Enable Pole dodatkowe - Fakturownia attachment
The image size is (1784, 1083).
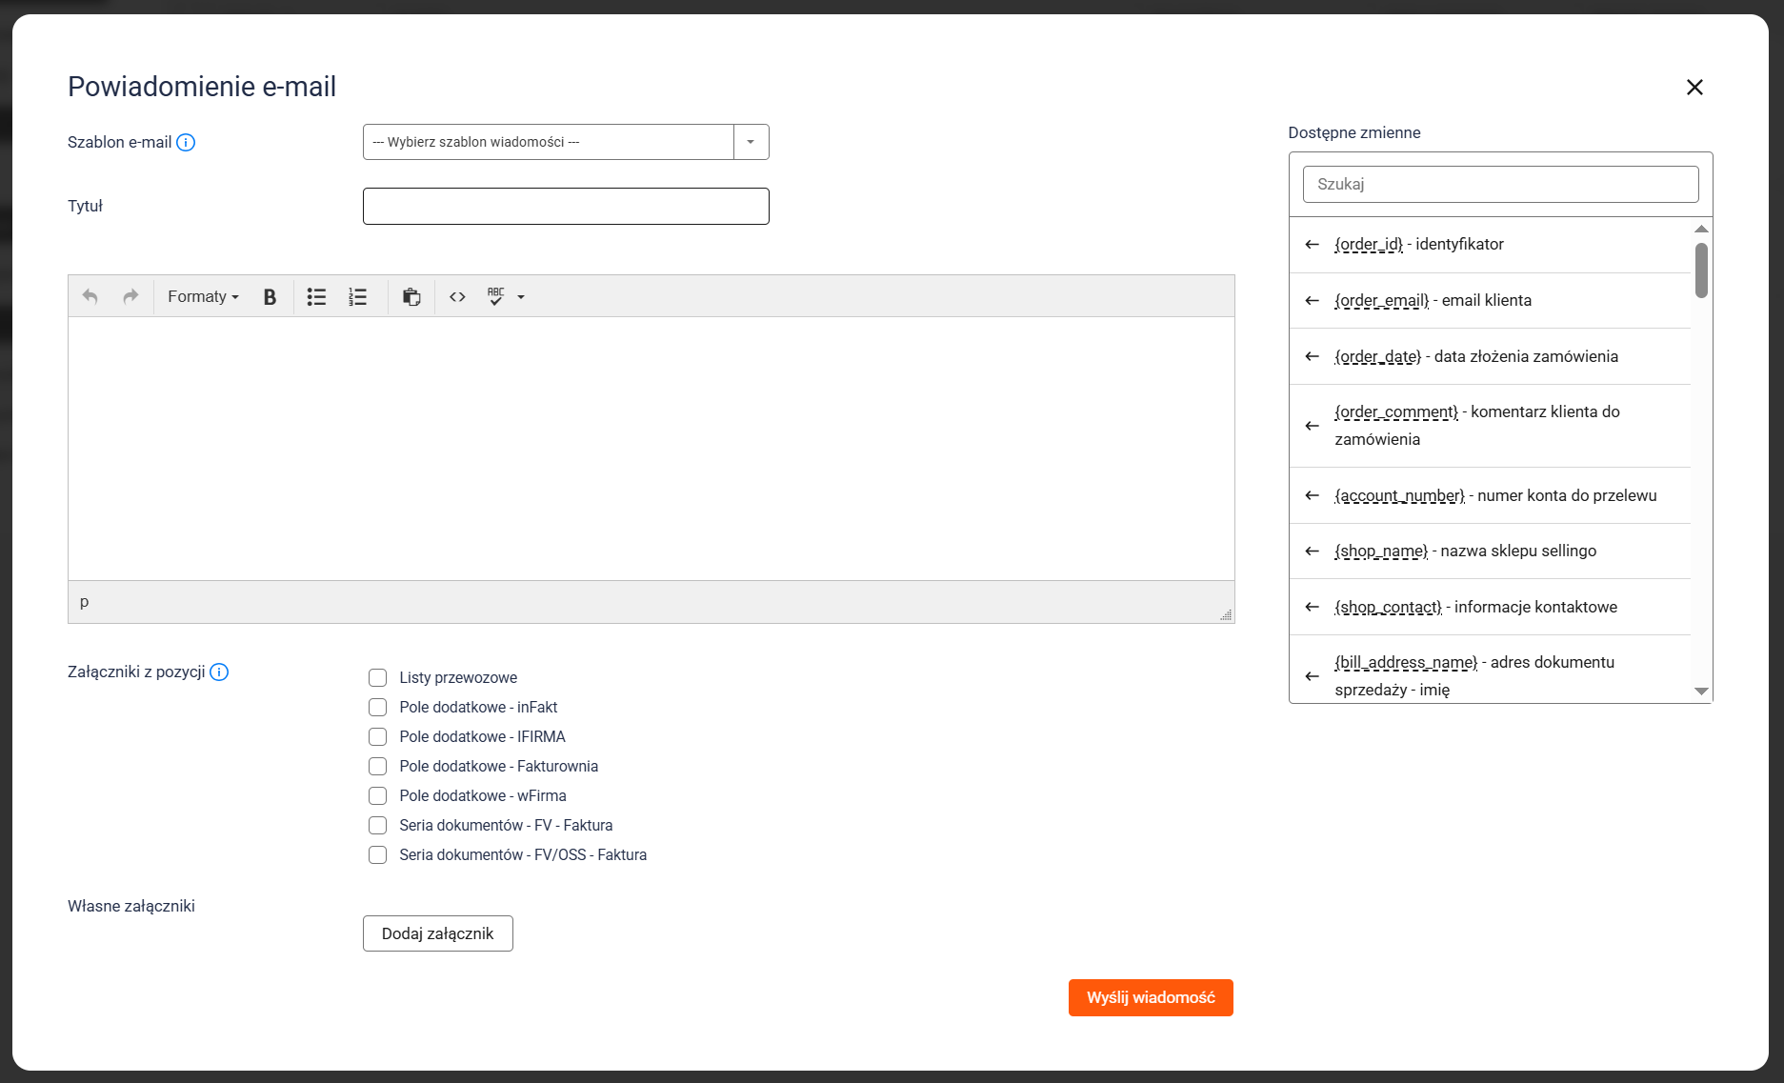(378, 767)
